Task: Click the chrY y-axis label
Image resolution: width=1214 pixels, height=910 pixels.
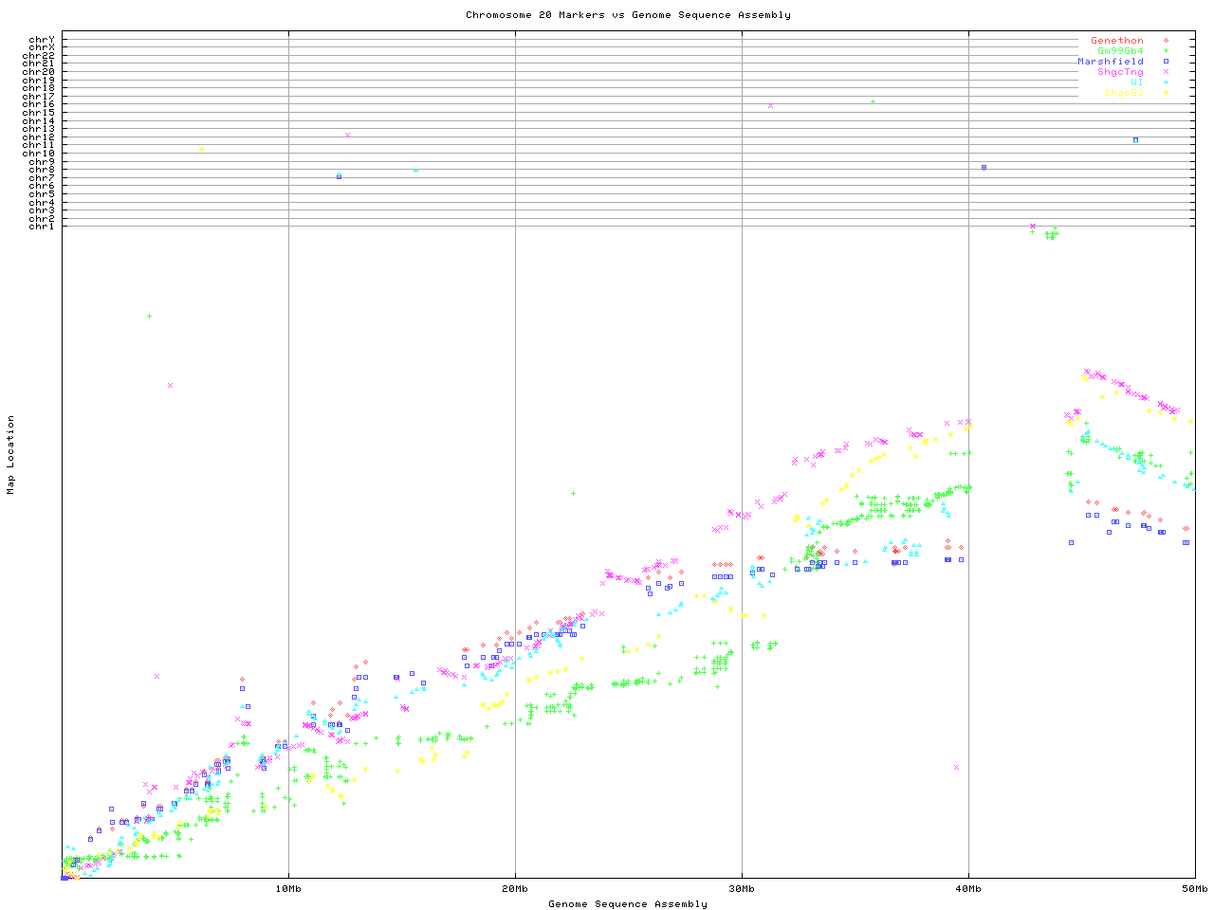Action: coord(42,40)
